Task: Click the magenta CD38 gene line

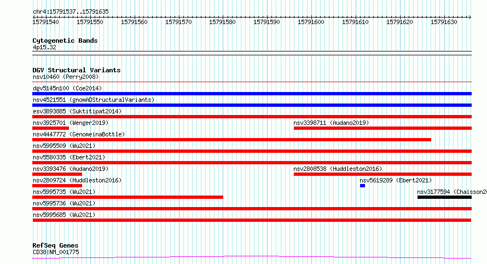Action: pos(252,257)
